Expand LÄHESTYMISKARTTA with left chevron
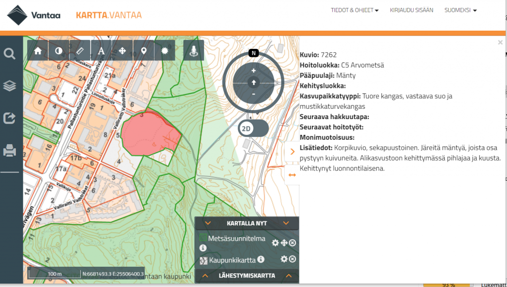This screenshot has width=507, height=287. [205, 276]
